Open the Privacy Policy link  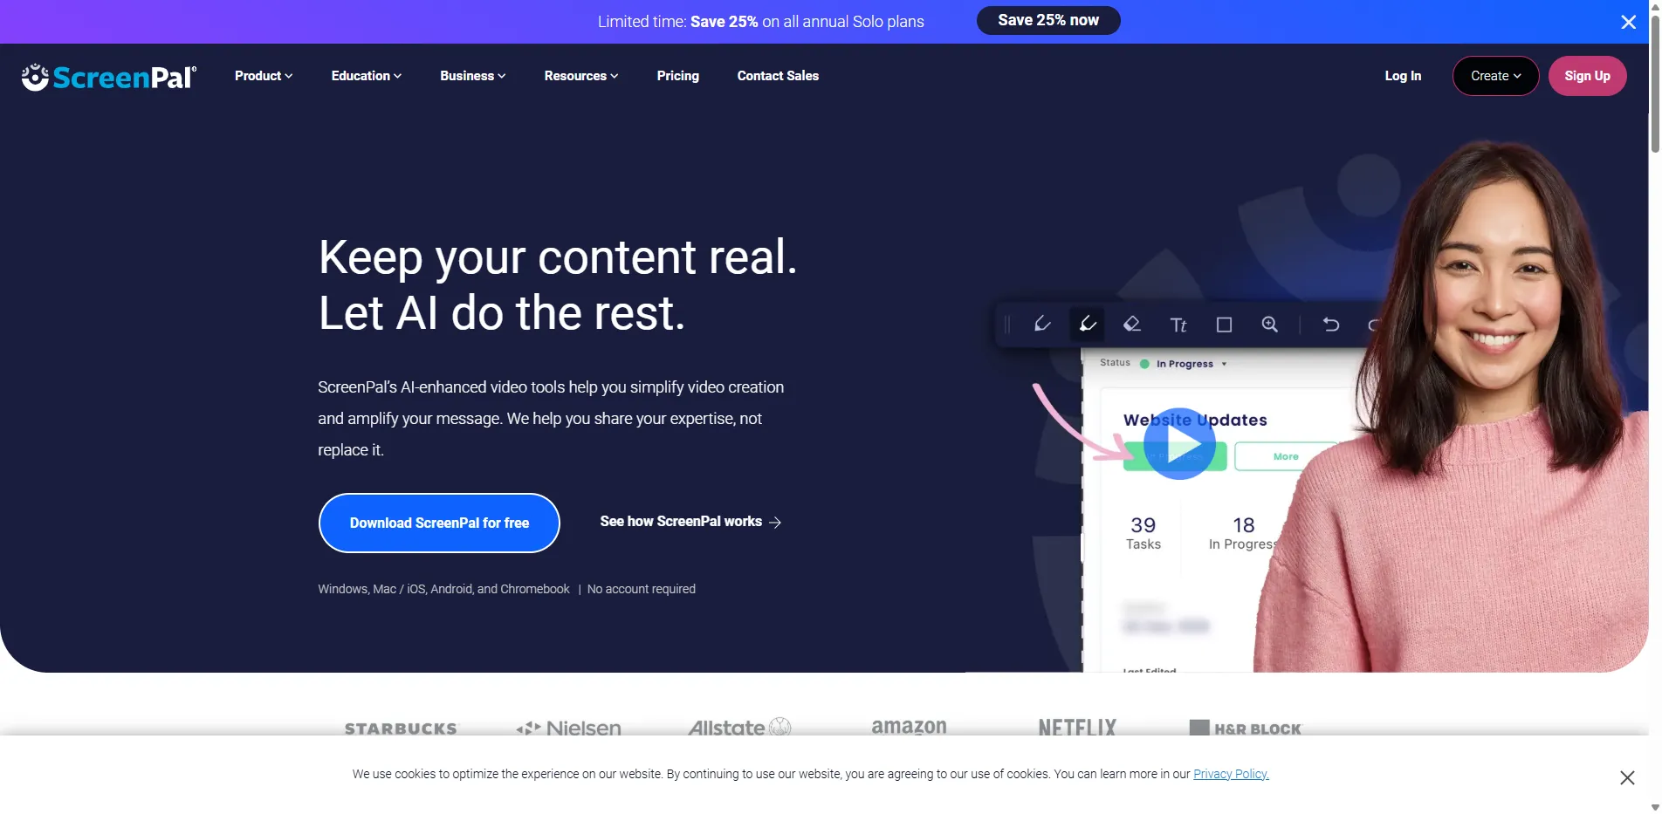click(x=1230, y=774)
